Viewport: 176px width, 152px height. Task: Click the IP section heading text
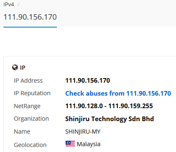23,68
